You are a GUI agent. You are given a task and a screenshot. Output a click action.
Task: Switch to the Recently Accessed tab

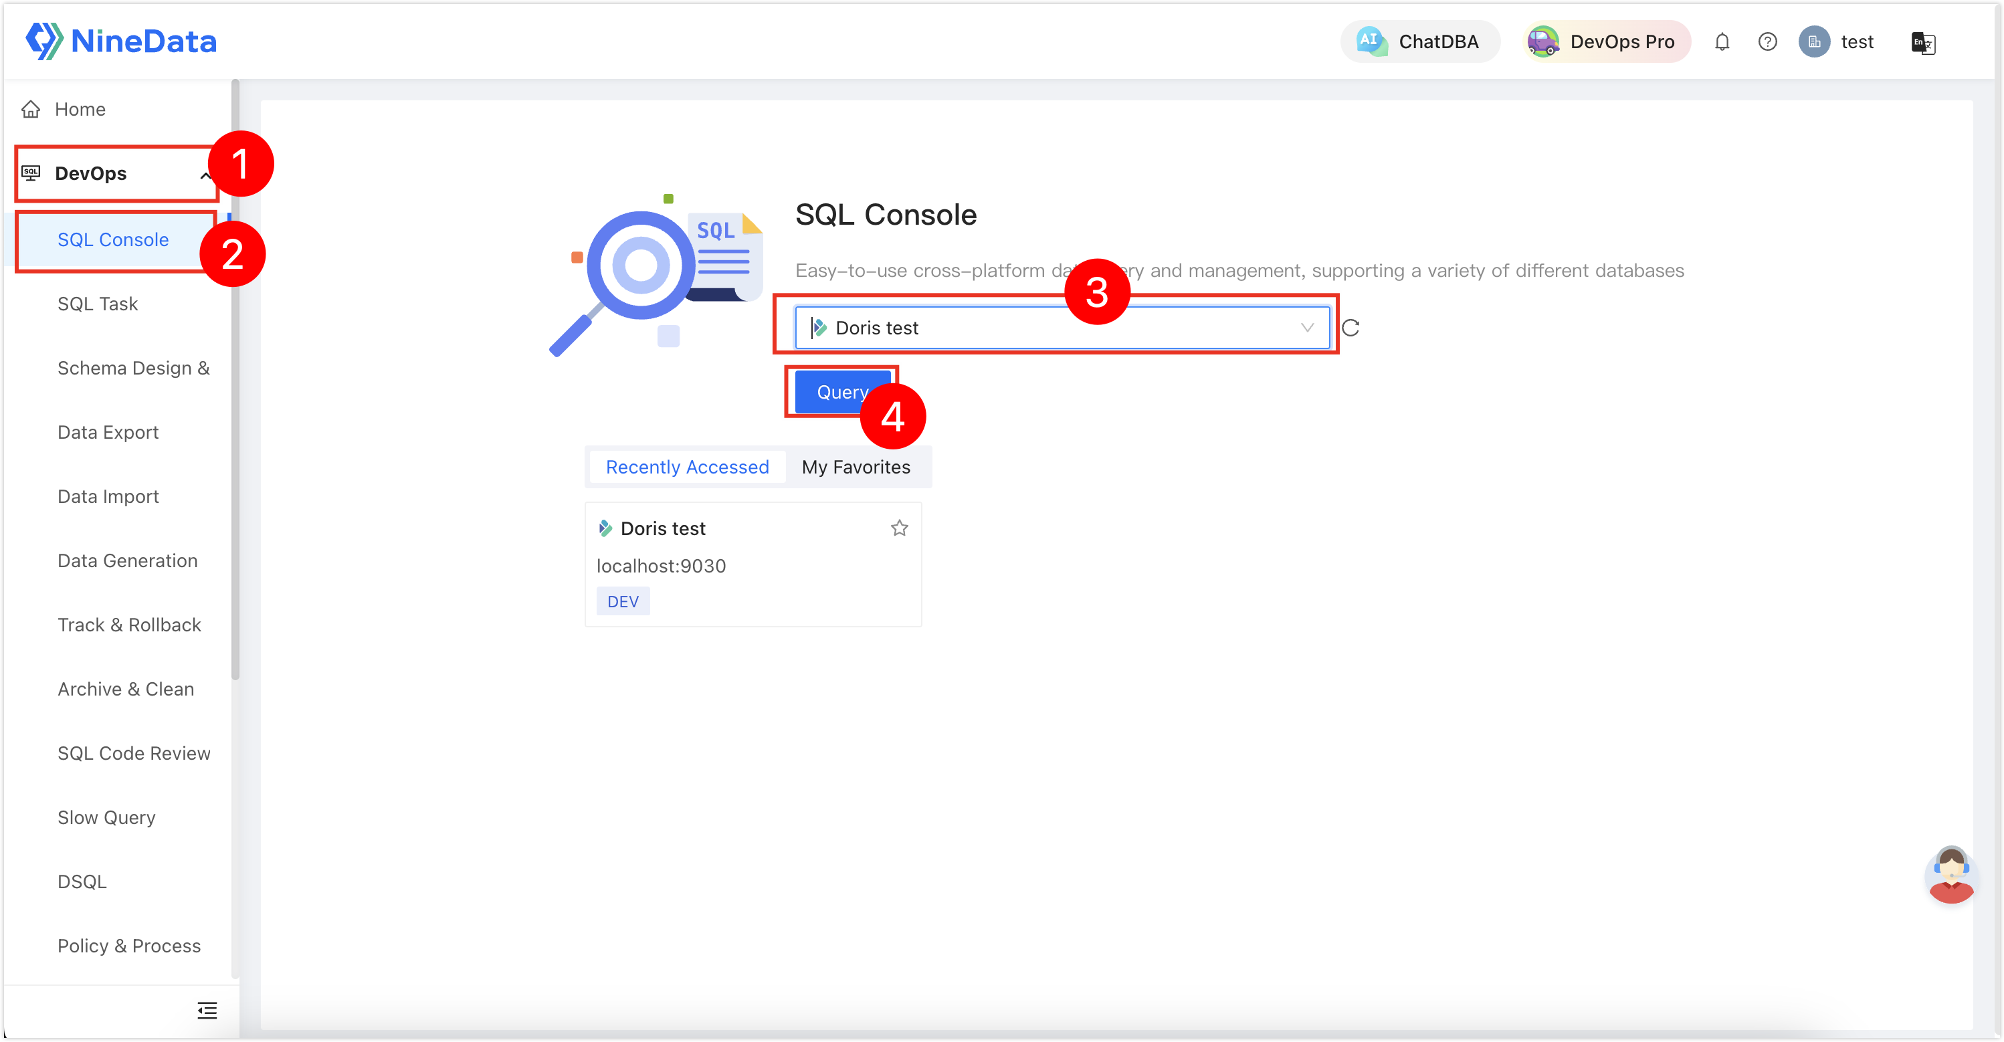(x=687, y=467)
